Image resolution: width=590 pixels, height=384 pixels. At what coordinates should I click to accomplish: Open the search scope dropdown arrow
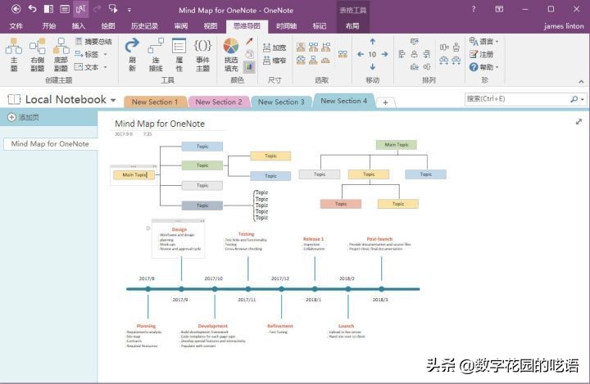point(582,99)
